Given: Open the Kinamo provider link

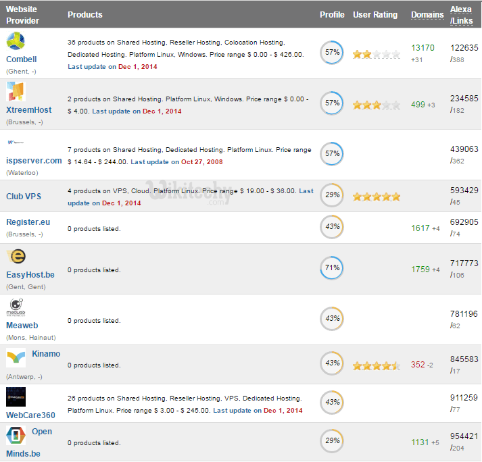Looking at the screenshot, I should [x=46, y=353].
